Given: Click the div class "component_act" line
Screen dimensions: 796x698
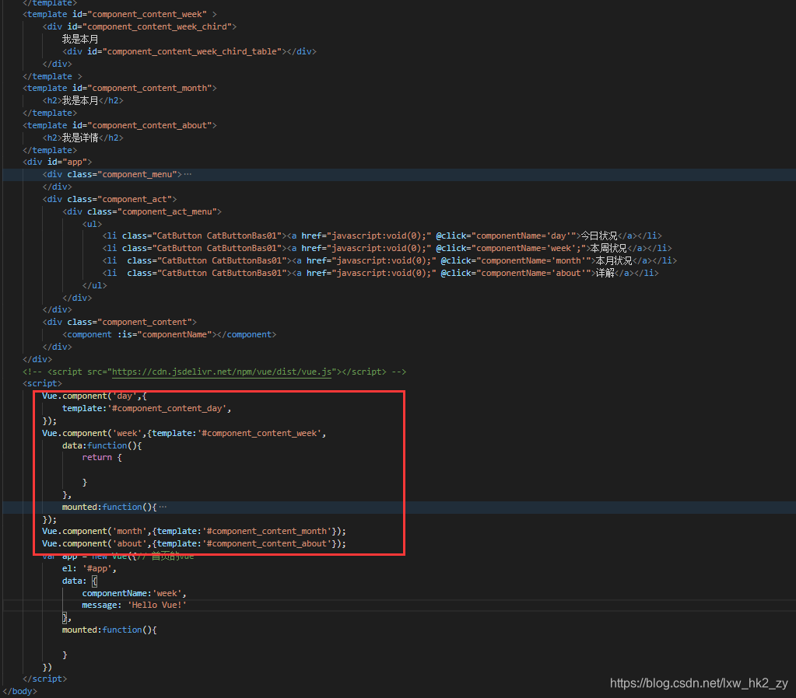Looking at the screenshot, I should click(110, 199).
